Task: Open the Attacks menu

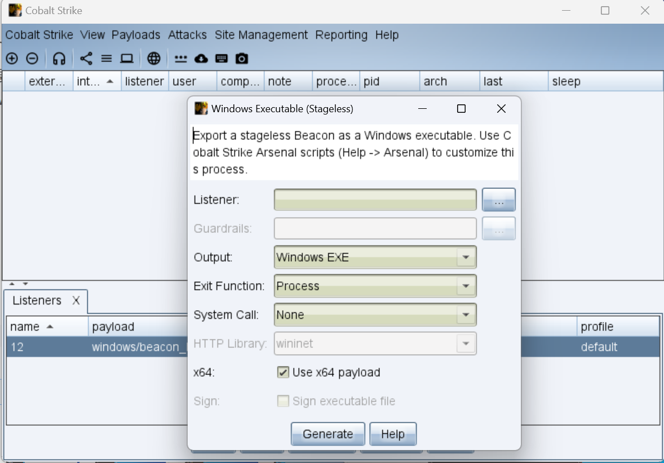Action: 187,35
